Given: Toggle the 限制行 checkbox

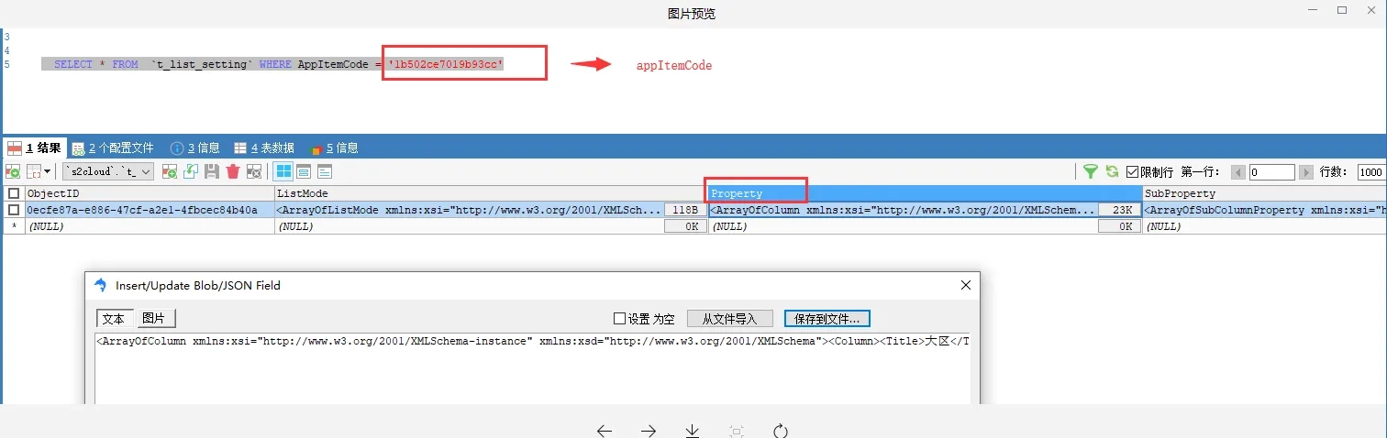Looking at the screenshot, I should (x=1133, y=171).
